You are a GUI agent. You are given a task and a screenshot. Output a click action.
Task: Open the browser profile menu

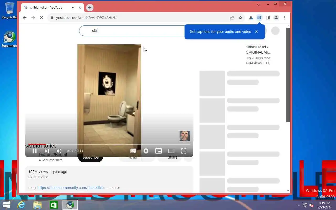click(276, 18)
